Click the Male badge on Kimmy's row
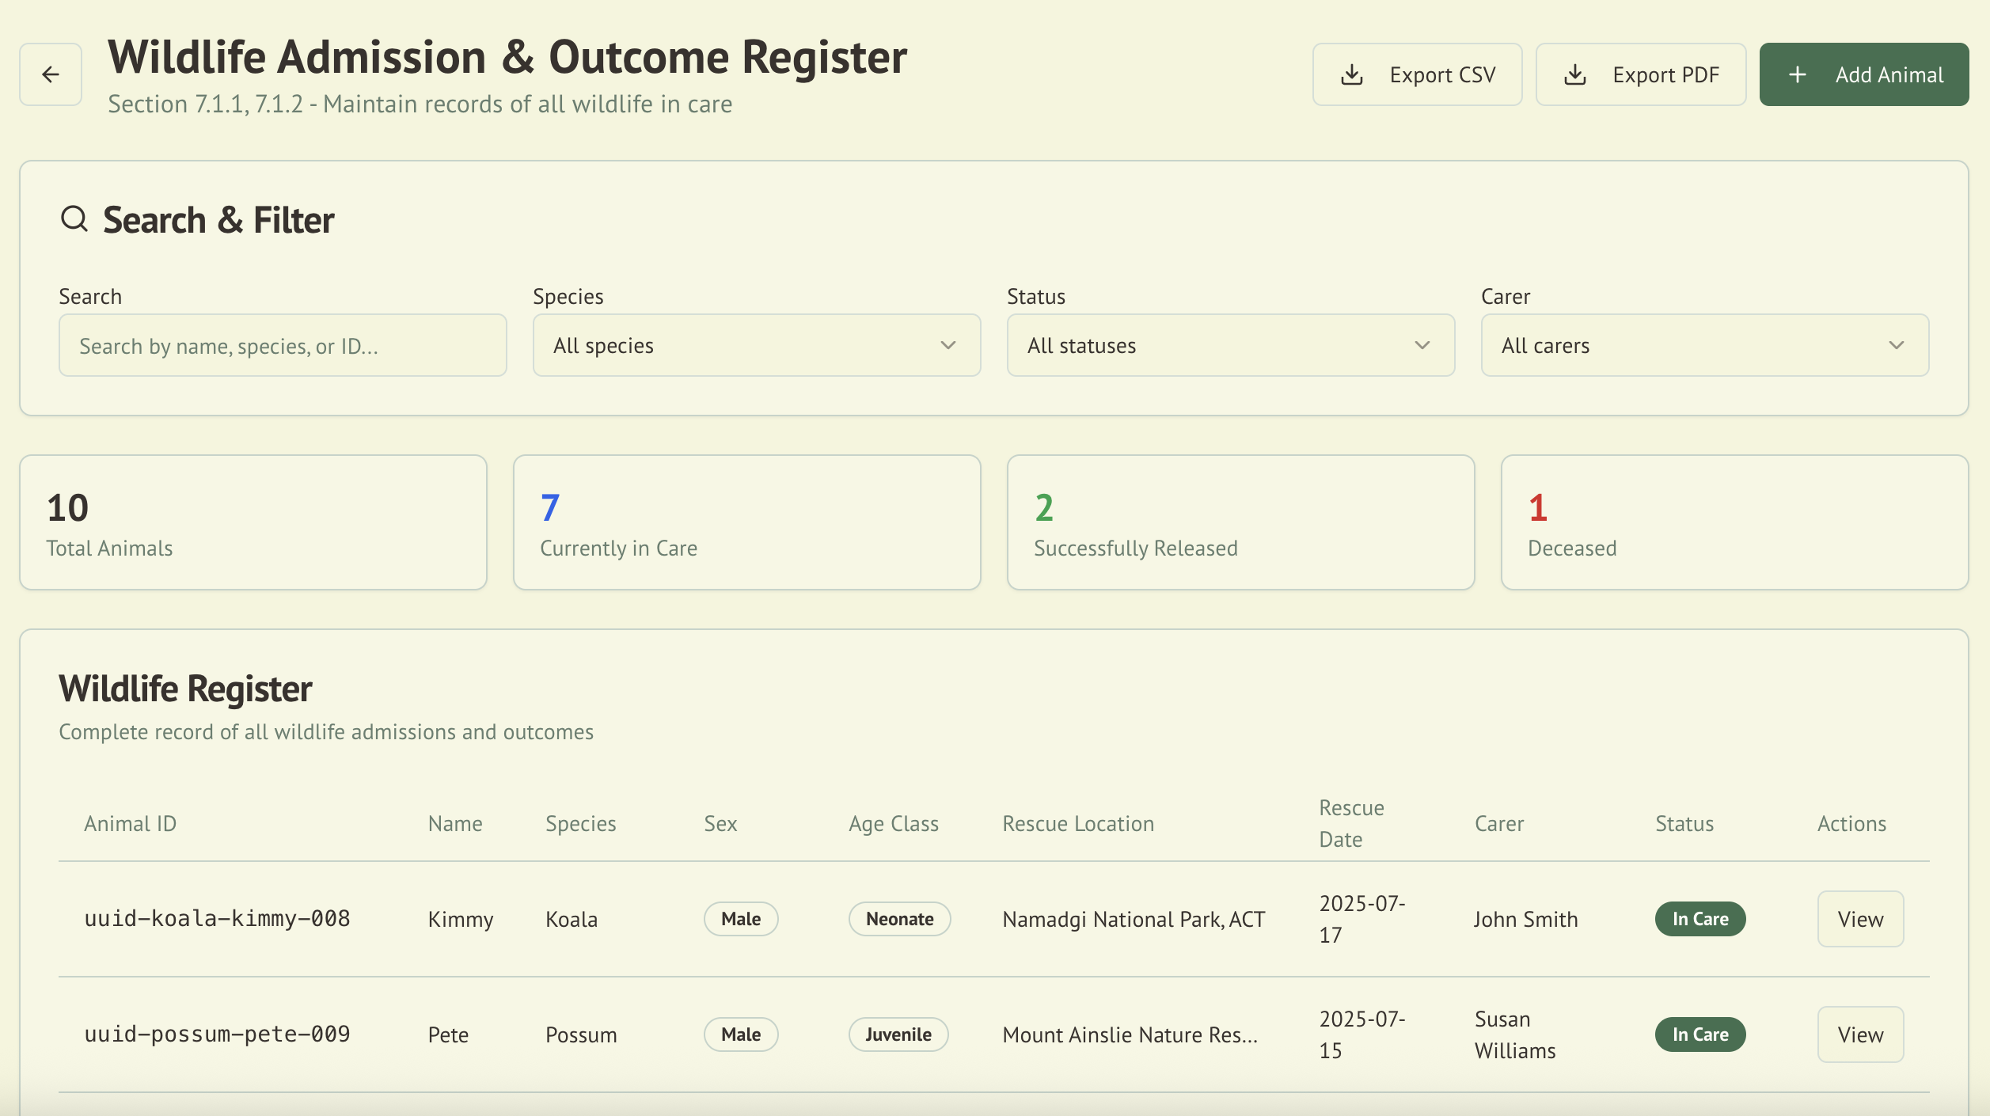The height and width of the screenshot is (1116, 1990). (740, 918)
